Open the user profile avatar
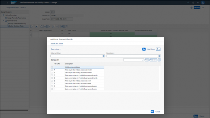The image size is (210, 118). tap(203, 3)
